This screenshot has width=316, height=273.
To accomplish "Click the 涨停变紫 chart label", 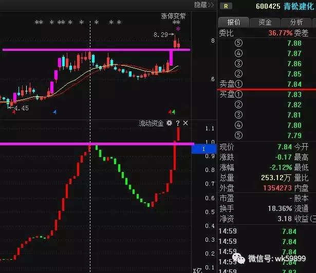I will [x=173, y=16].
